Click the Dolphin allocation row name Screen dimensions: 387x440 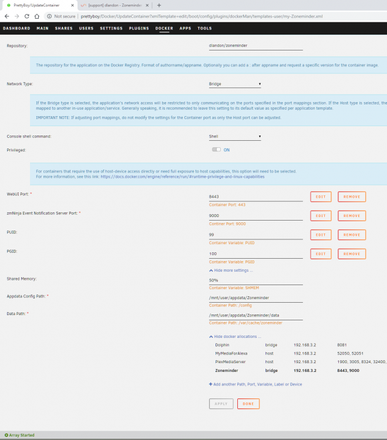222,345
